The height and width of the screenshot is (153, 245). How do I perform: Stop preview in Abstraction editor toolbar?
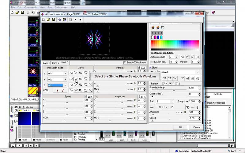coord(80,20)
